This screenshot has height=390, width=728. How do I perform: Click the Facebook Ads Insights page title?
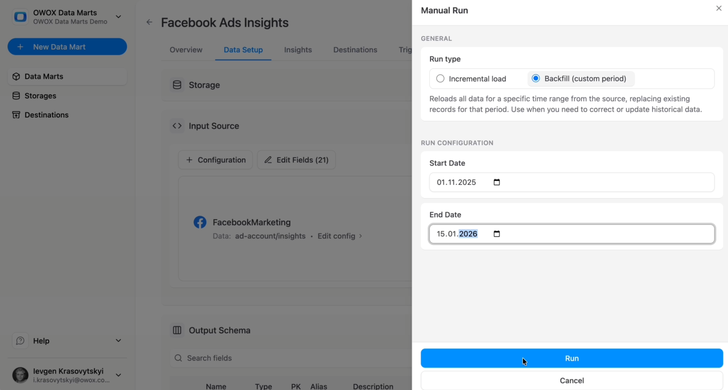point(225,22)
